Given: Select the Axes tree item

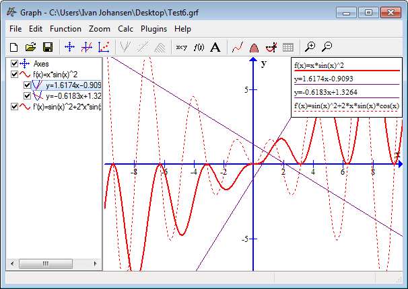Looking at the screenshot, I should pos(41,64).
